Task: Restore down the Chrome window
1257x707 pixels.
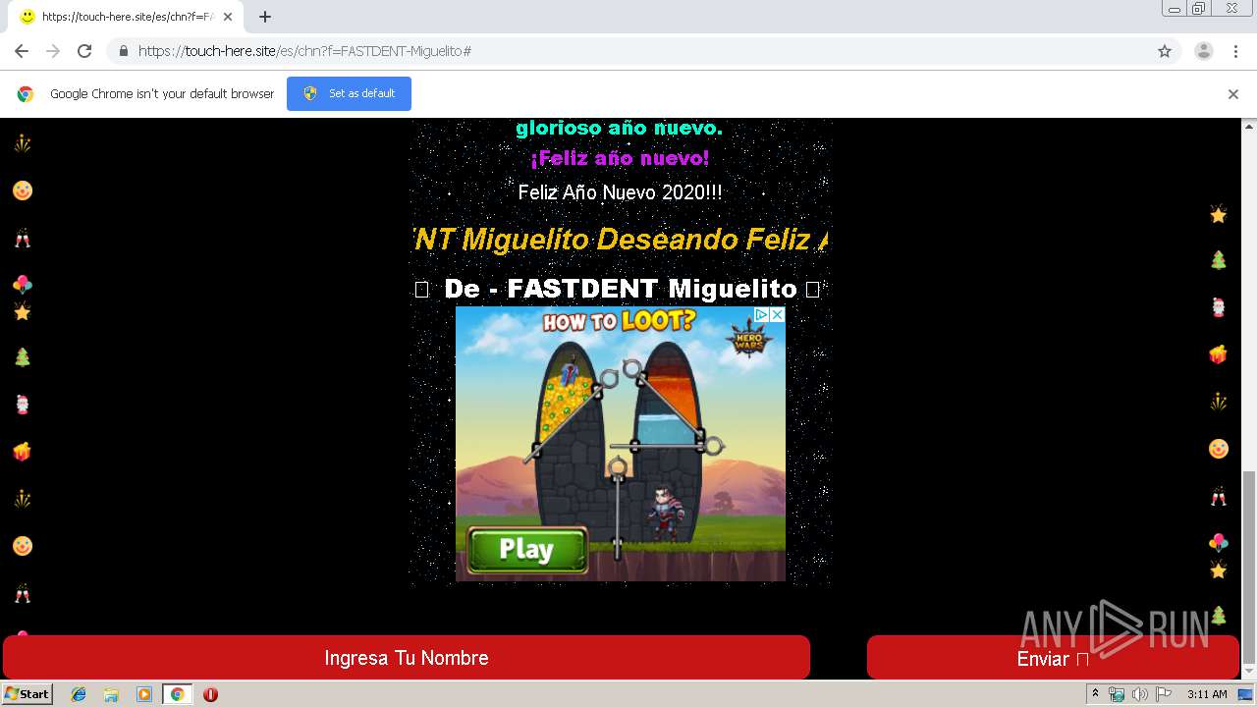Action: click(1199, 9)
